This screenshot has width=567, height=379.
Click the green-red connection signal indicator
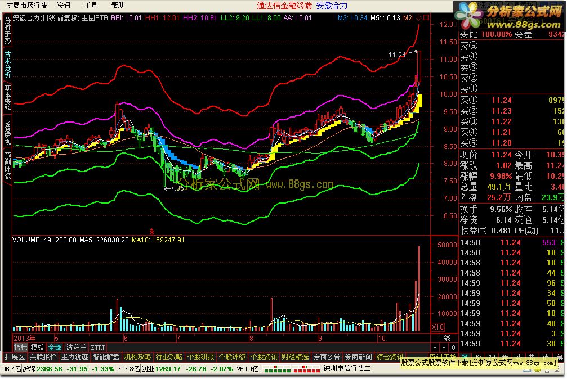click(276, 369)
